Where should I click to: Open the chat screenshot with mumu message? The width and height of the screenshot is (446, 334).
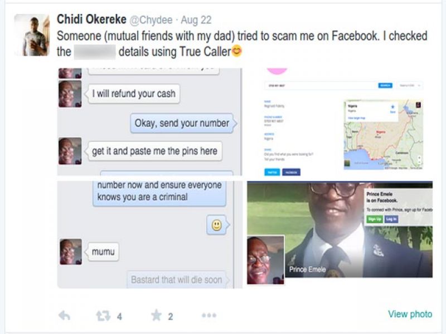(149, 234)
